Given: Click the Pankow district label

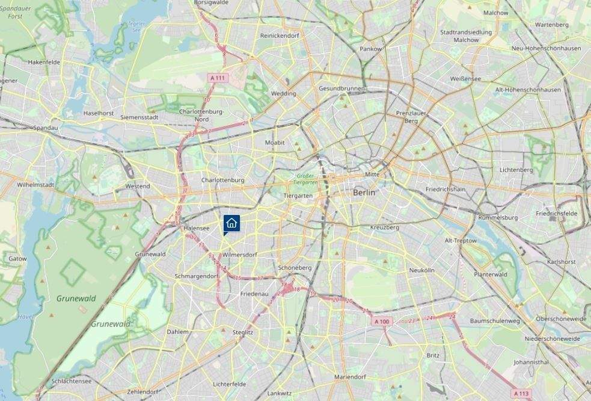Looking at the screenshot, I should tap(371, 49).
